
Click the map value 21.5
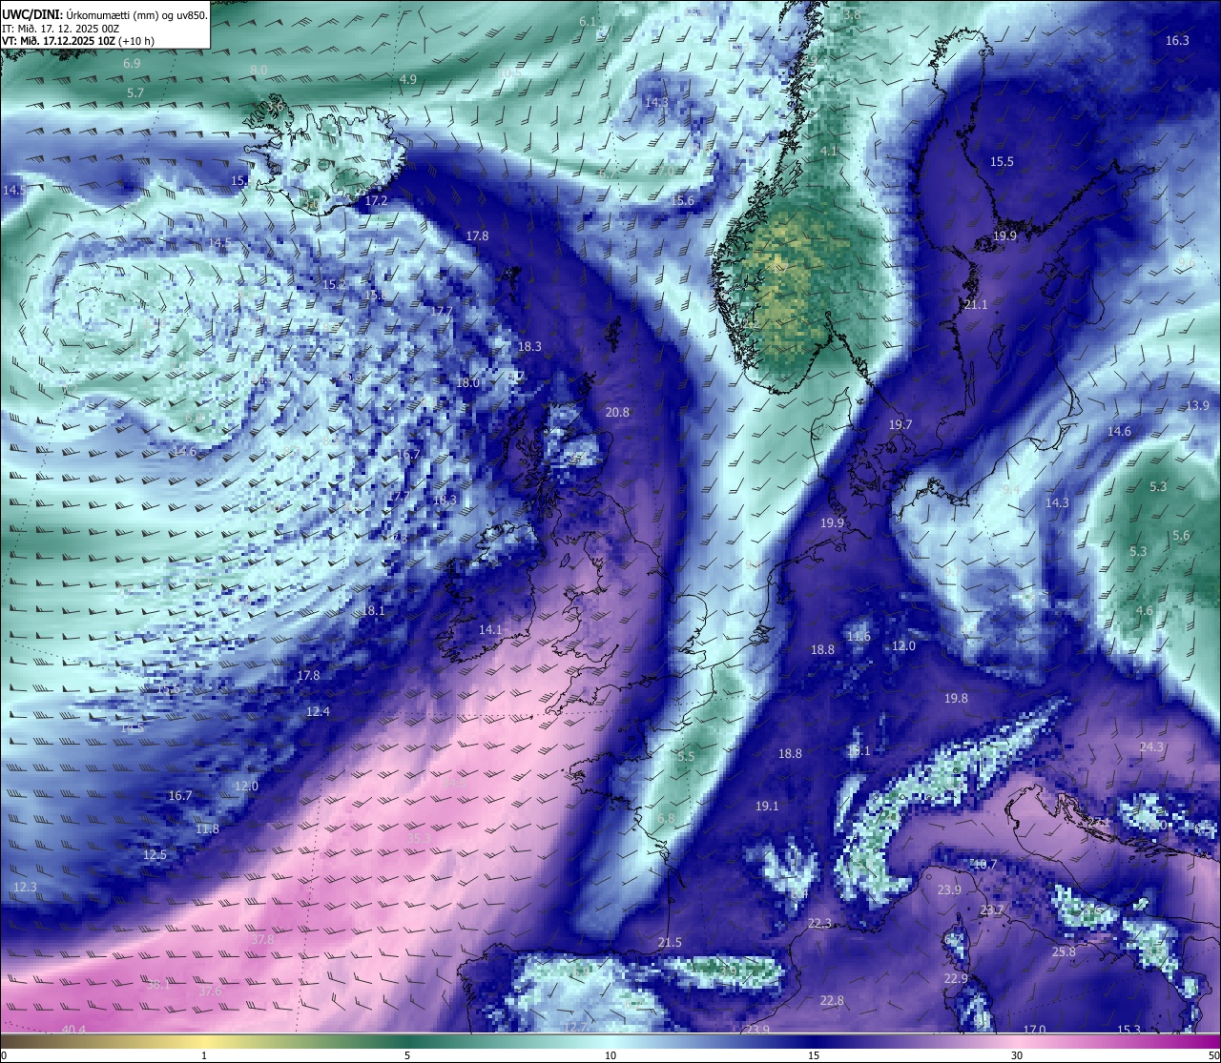pos(670,943)
